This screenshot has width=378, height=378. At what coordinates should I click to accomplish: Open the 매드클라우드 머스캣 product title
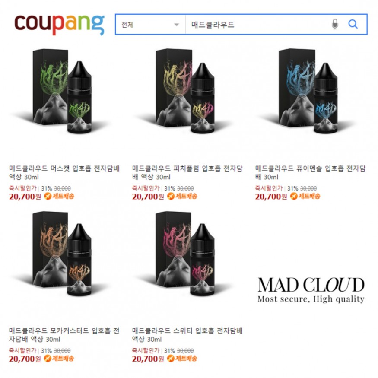coord(64,172)
